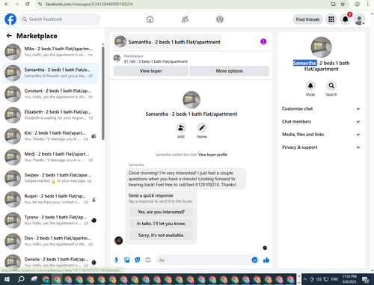The height and width of the screenshot is (285, 374).
Task: Open the account profile avatar menu
Action: (359, 19)
